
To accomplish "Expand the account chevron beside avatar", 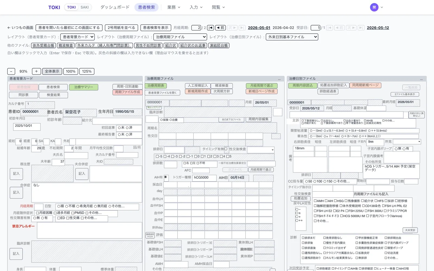I will click(382, 7).
